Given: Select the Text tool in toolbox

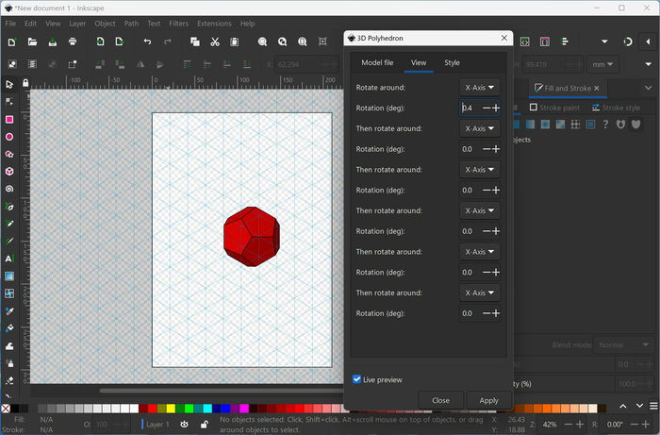Looking at the screenshot, I should (x=9, y=259).
